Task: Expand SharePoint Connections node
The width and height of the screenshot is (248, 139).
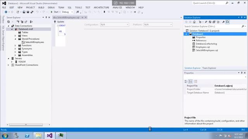Action: click(9, 65)
